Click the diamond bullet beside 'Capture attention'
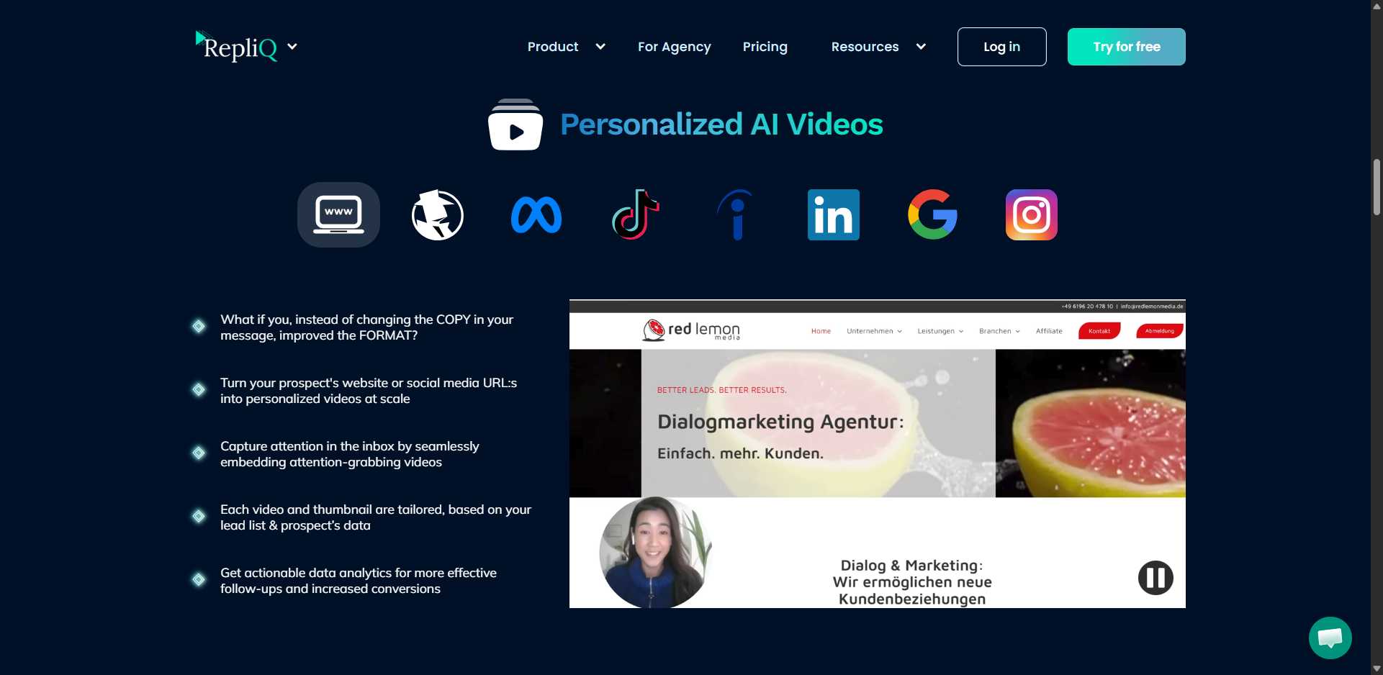Image resolution: width=1383 pixels, height=675 pixels. (199, 453)
